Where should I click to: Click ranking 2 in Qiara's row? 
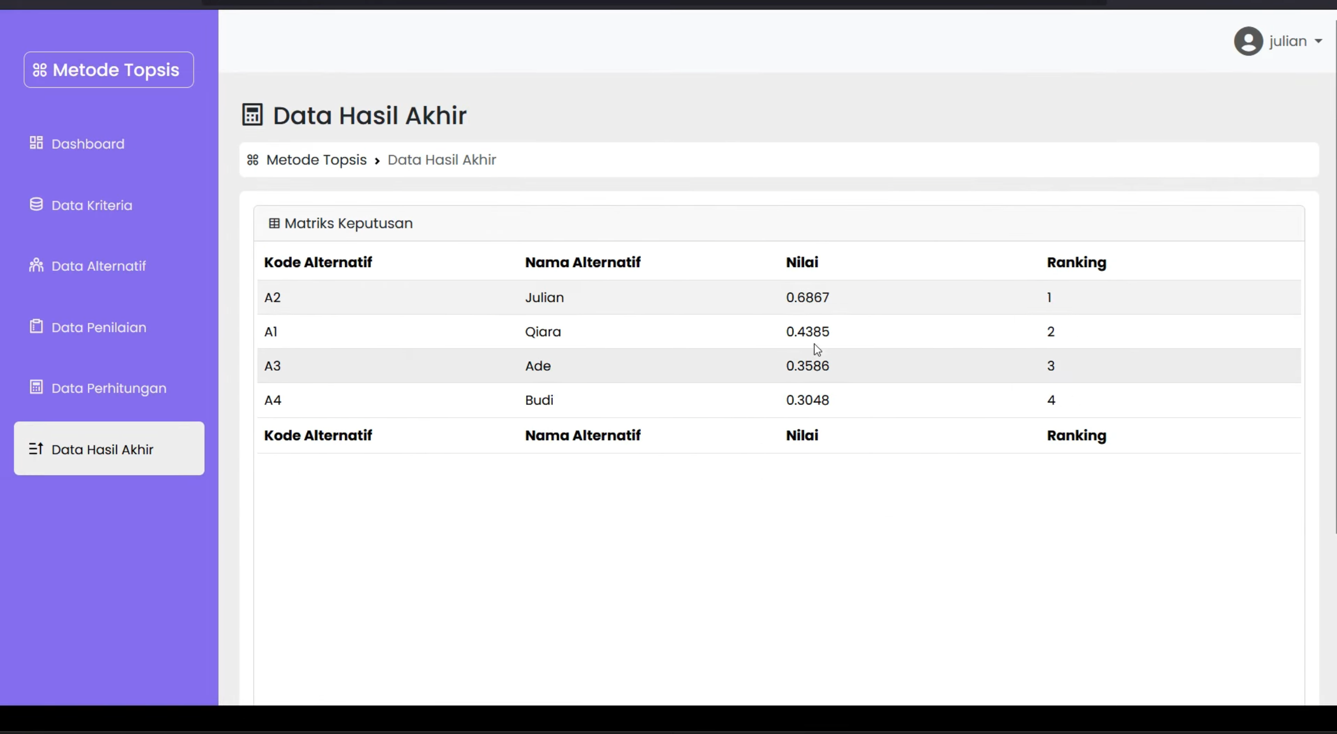point(1051,331)
